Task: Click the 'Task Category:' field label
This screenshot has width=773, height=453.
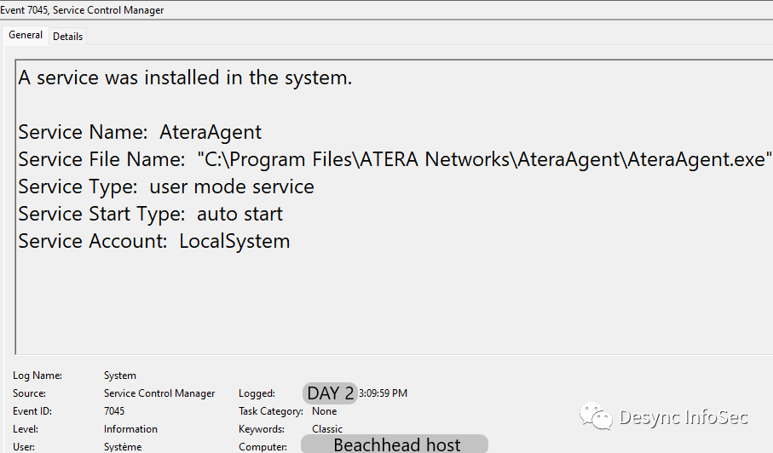Action: point(271,410)
